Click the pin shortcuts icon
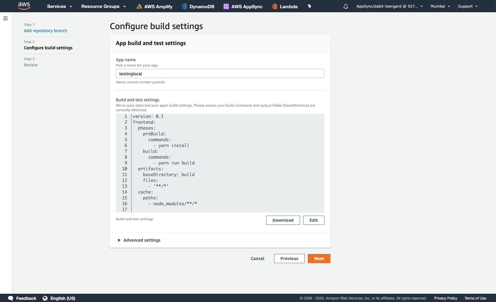The height and width of the screenshot is (302, 496). coord(310,6)
